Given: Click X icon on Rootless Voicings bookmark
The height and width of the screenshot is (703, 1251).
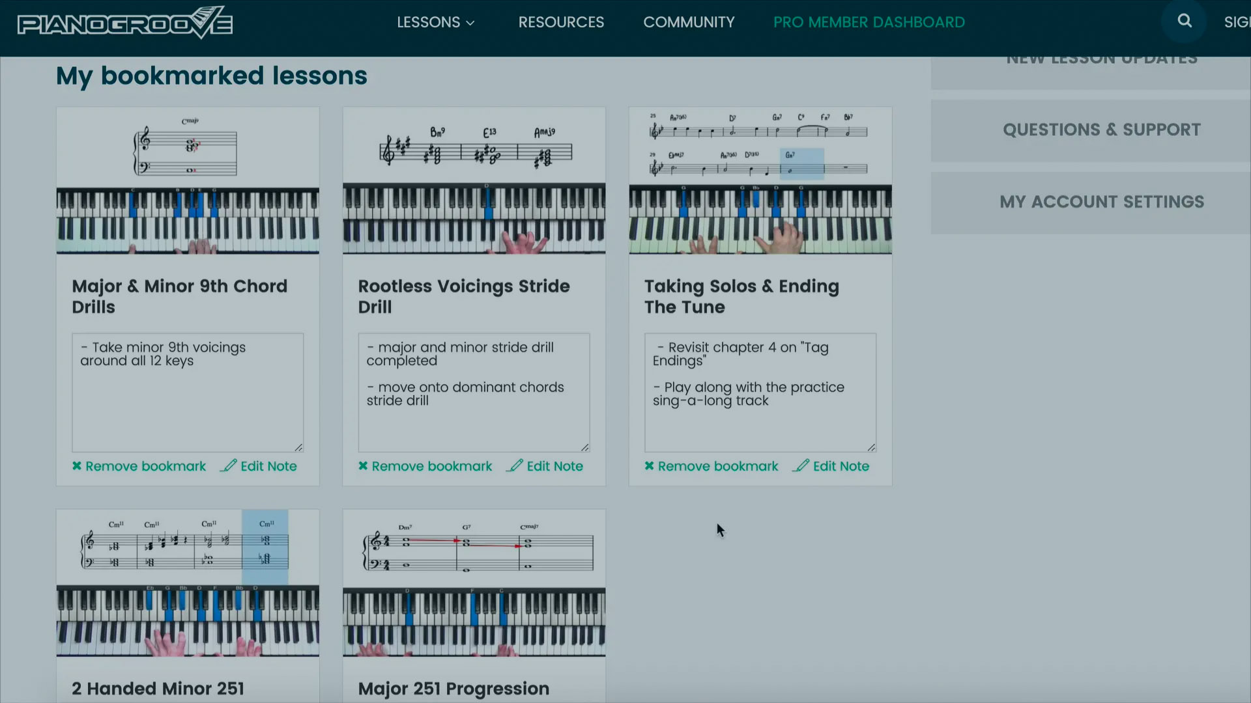Looking at the screenshot, I should [363, 466].
